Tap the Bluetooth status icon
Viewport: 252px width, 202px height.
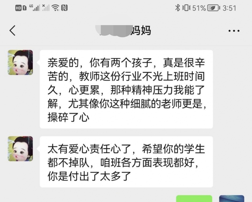pyautogui.click(x=177, y=8)
